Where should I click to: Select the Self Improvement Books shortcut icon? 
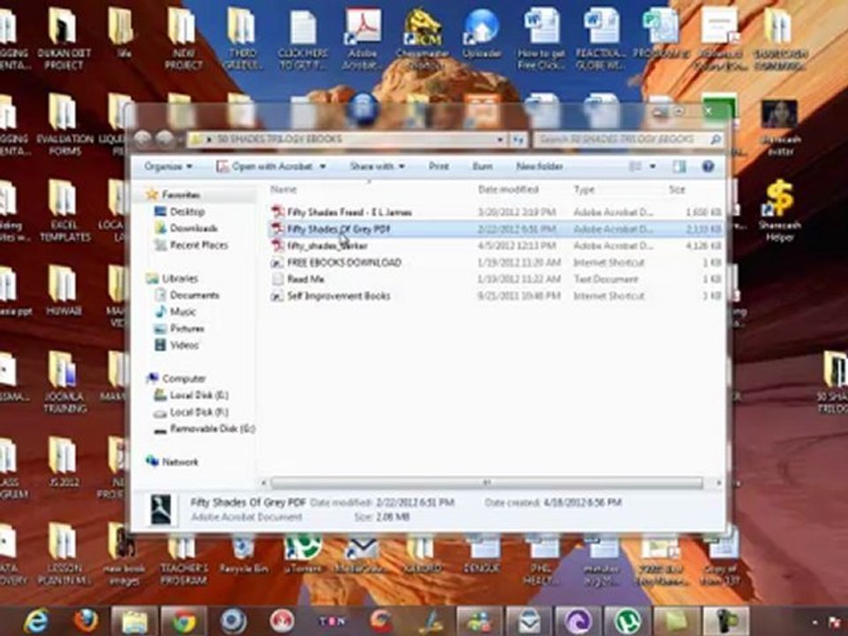pyautogui.click(x=277, y=296)
